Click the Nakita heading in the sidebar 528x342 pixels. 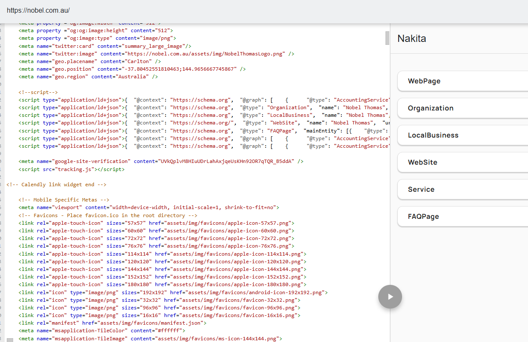click(x=412, y=39)
